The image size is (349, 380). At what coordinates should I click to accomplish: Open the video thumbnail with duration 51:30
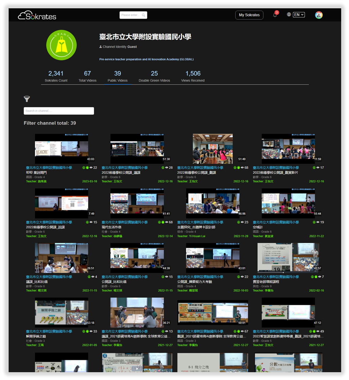[137, 149]
